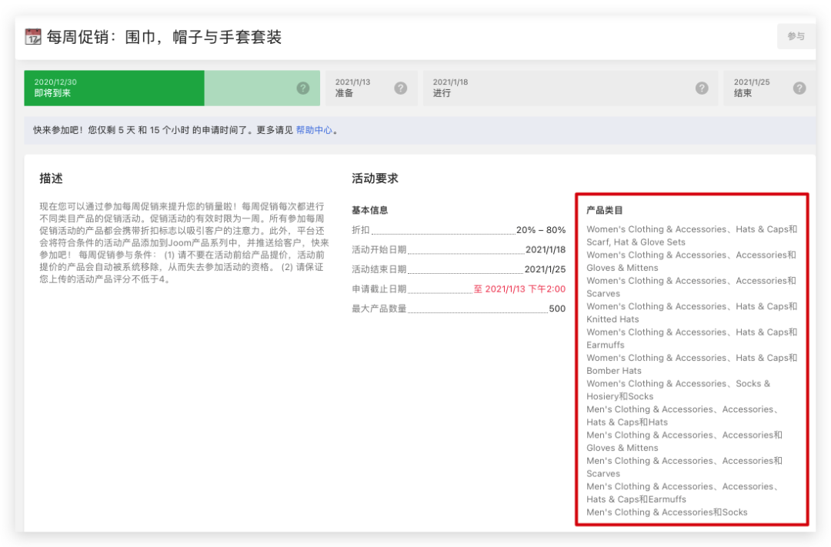
Task: Select the 结束 stage dated 2021/1/25
Action: pyautogui.click(x=758, y=88)
